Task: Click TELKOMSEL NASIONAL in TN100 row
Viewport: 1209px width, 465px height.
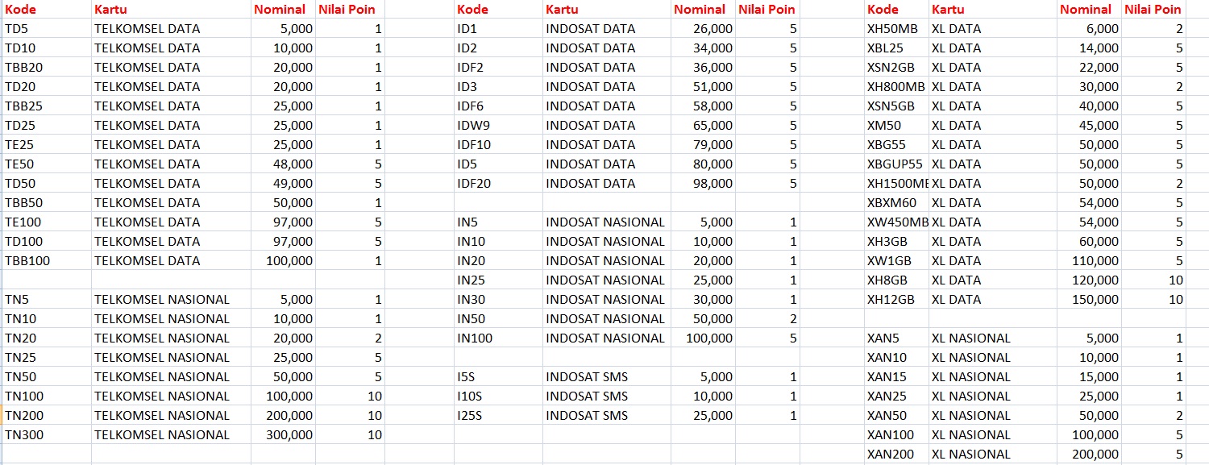Action: click(171, 396)
